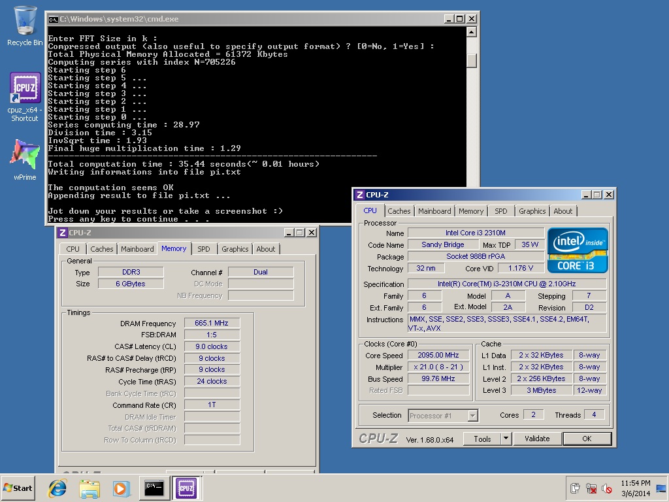Viewport: 669px width, 502px height.
Task: Click the Socket 988B rPGA package field
Action: coord(476,256)
